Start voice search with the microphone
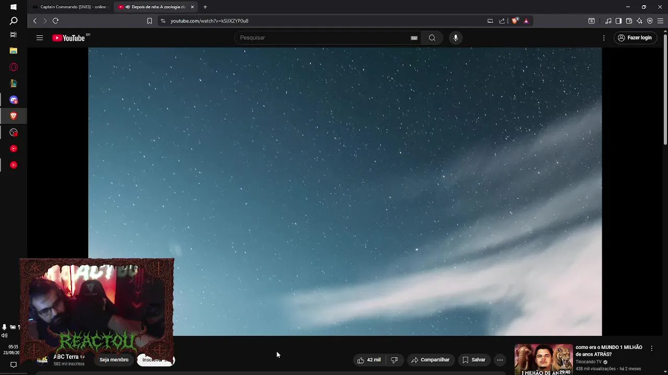The height and width of the screenshot is (375, 668). [x=456, y=37]
